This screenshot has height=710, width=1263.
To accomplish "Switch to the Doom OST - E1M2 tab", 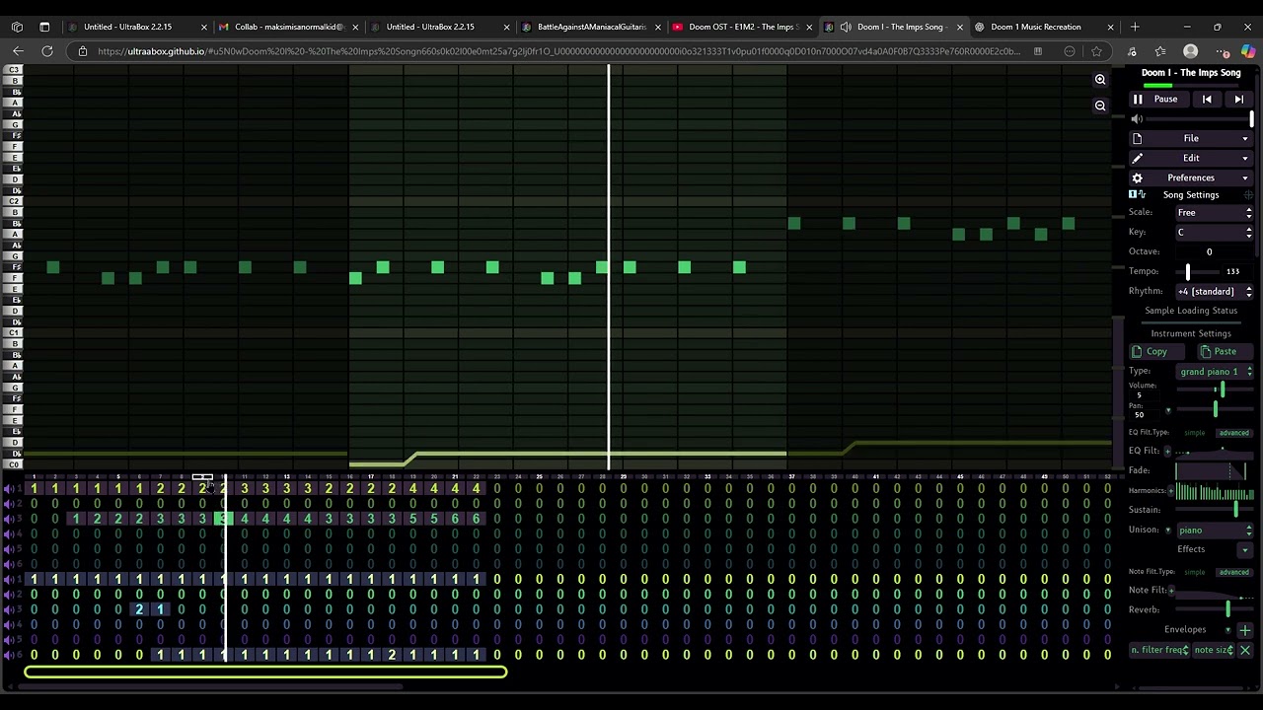I will coord(742,27).
